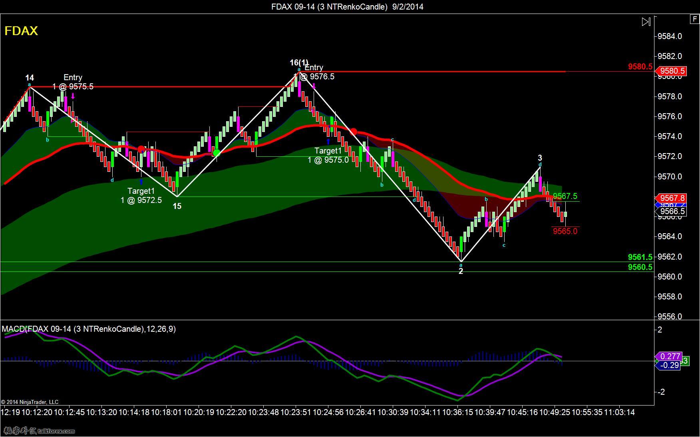Click the 10:30:39 time axis label
Screen dimensions: 700x437
click(x=393, y=412)
